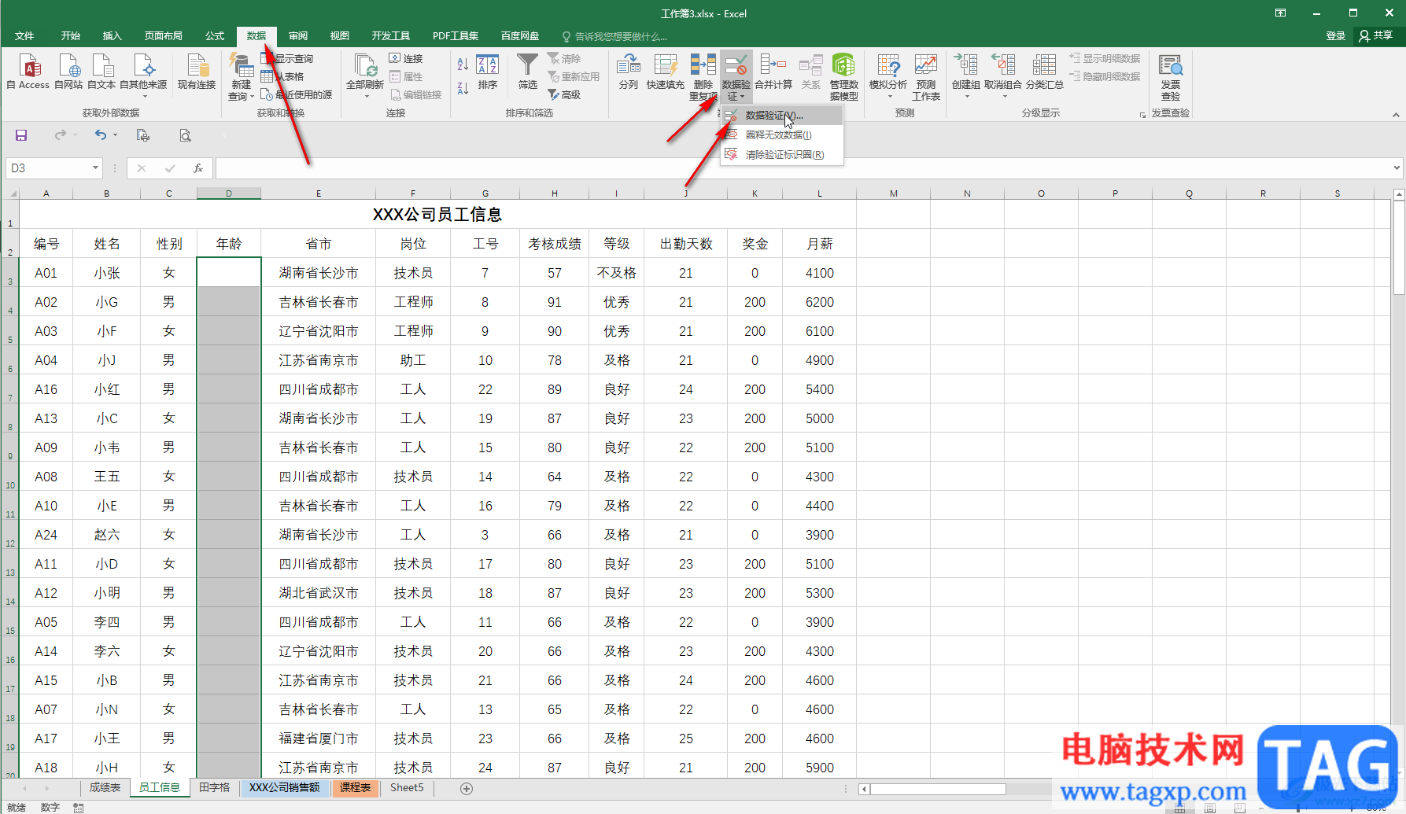The width and height of the screenshot is (1406, 814).
Task: Expand the formula bar
Action: (x=1397, y=168)
